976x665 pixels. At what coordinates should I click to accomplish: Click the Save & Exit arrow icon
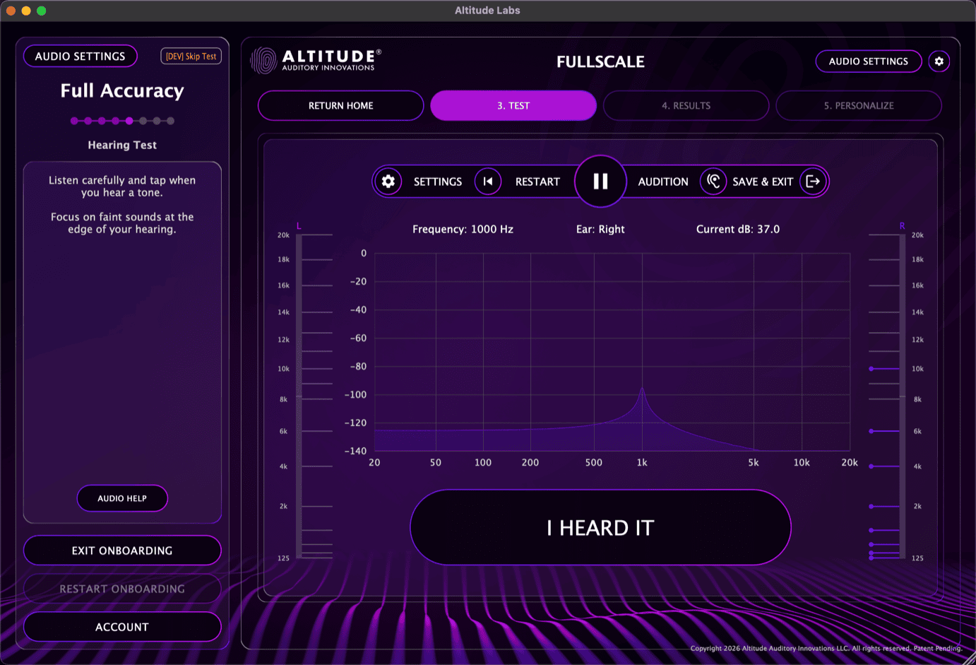814,181
